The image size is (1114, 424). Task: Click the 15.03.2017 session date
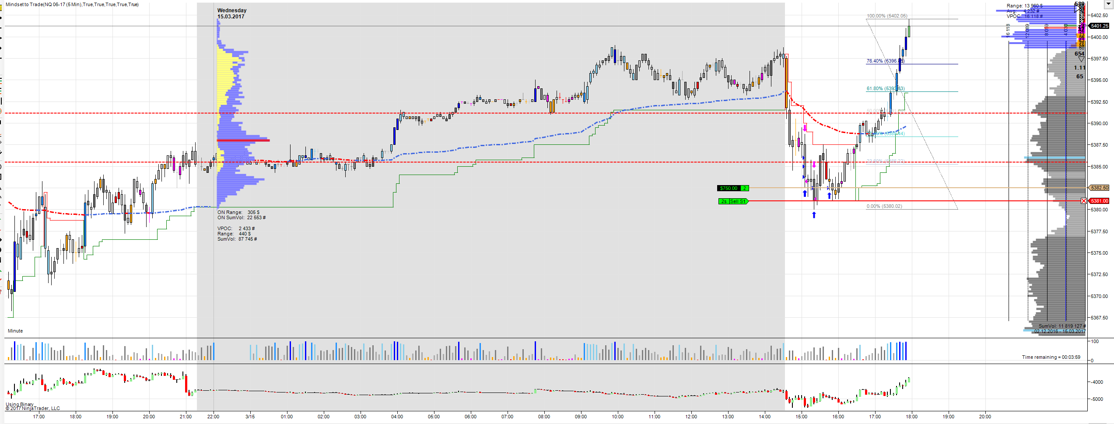(231, 17)
